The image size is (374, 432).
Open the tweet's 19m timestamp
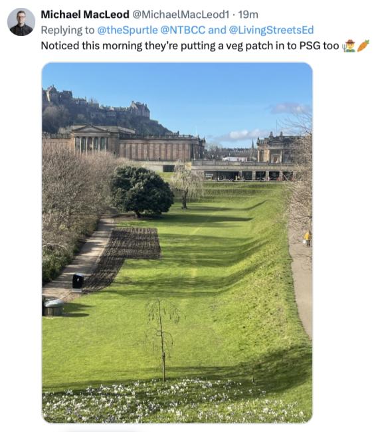(248, 15)
